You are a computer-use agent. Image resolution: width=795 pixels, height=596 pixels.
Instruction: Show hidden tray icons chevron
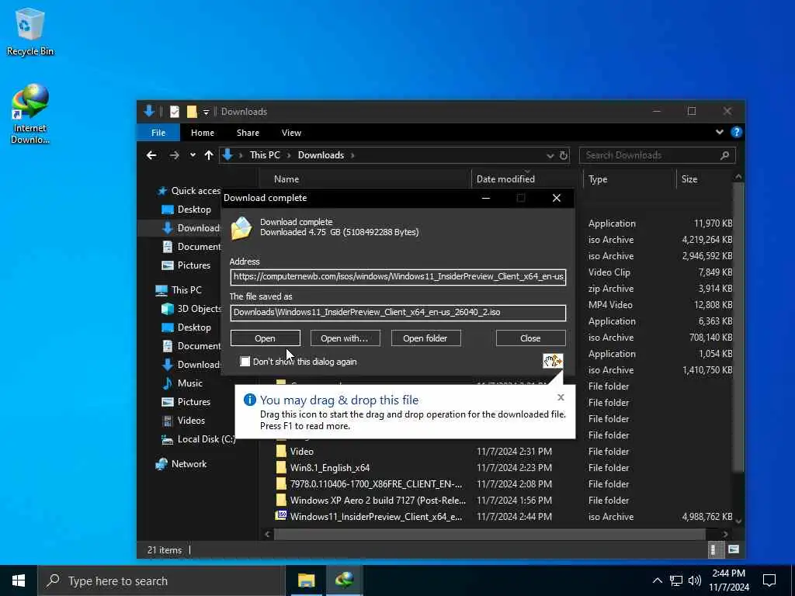[x=657, y=580]
